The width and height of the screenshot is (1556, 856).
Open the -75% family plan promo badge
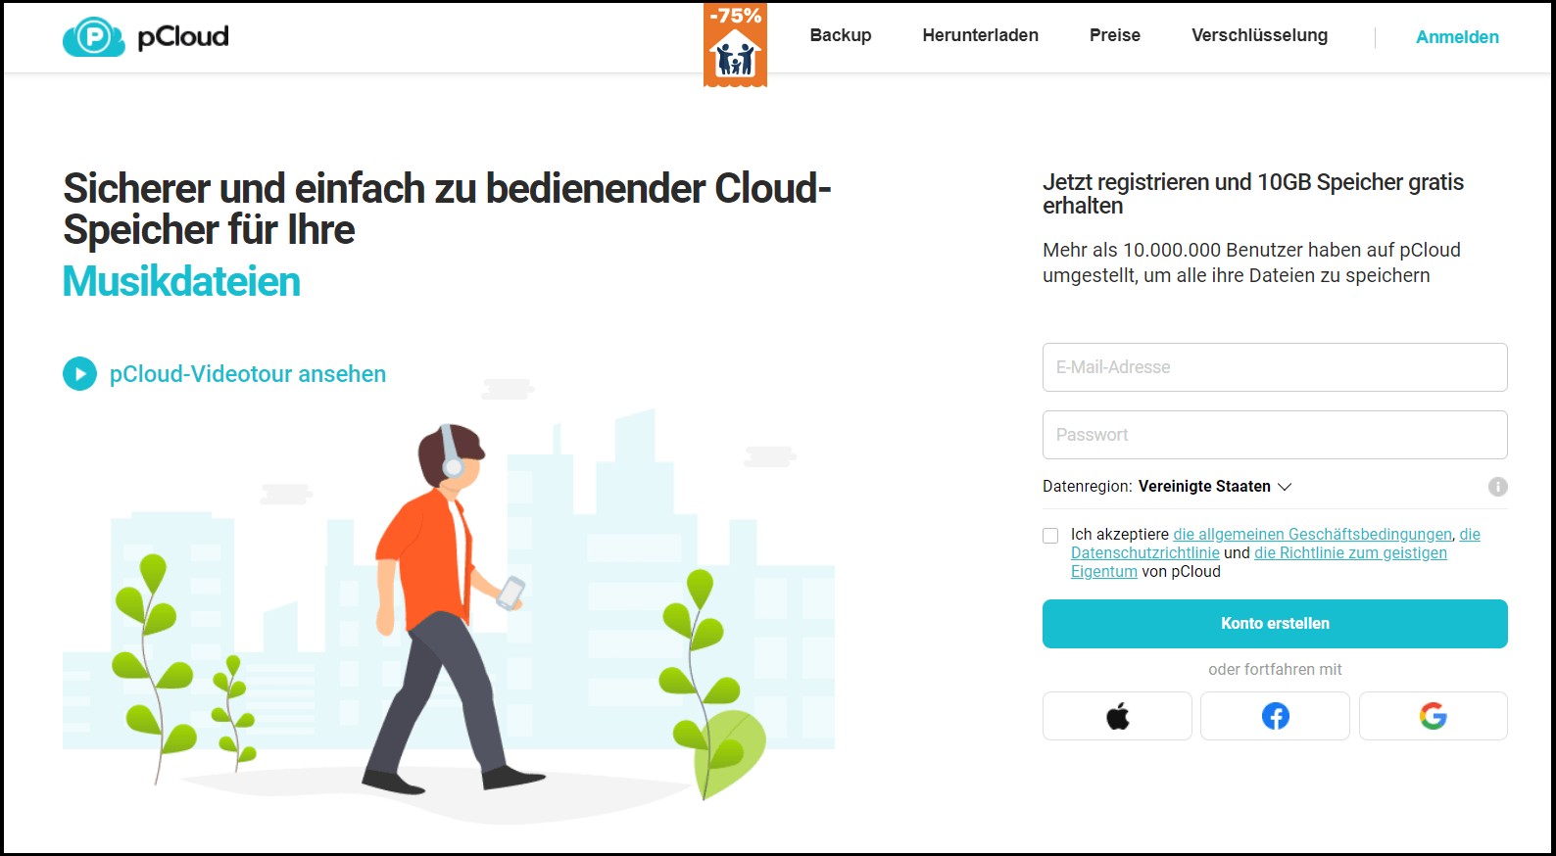point(735,45)
